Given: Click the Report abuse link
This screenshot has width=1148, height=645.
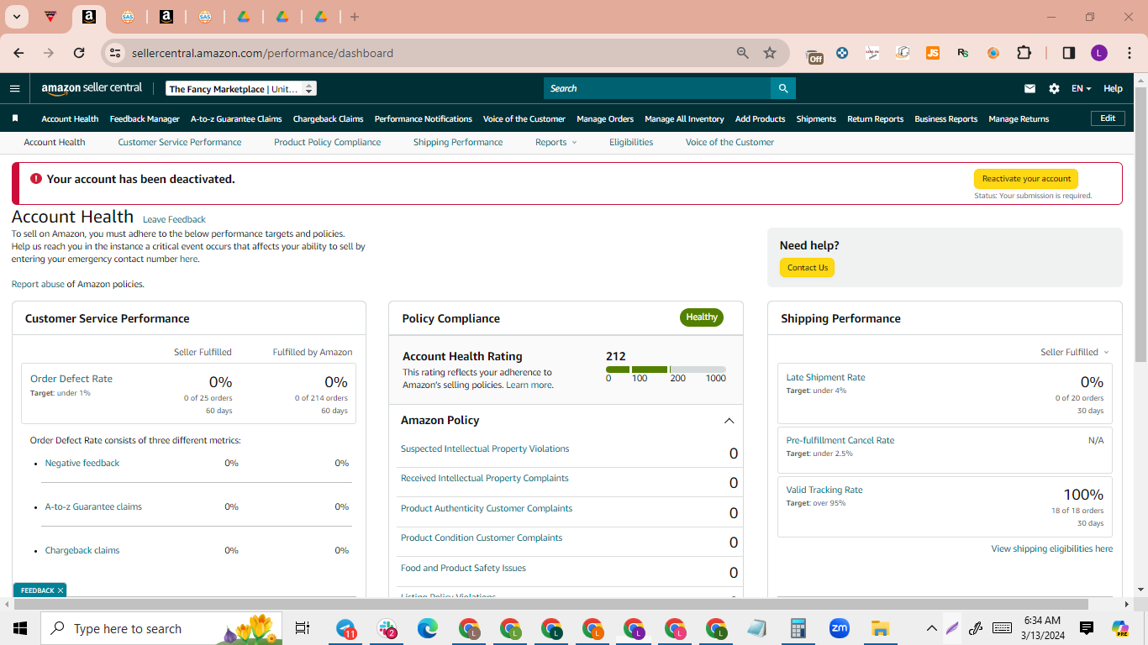Looking at the screenshot, I should tap(38, 284).
